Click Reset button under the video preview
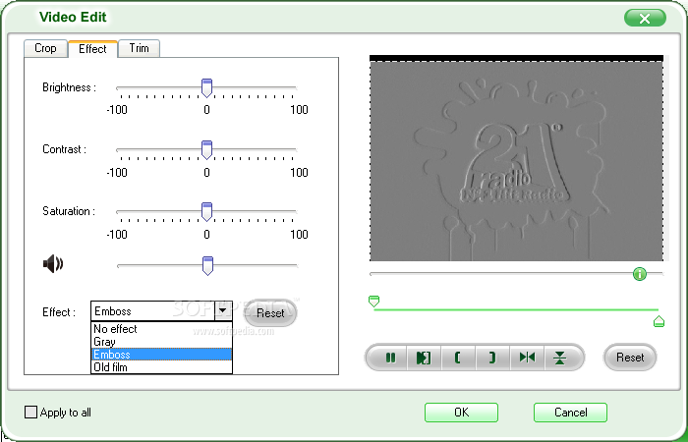Image resolution: width=688 pixels, height=442 pixels. [630, 358]
